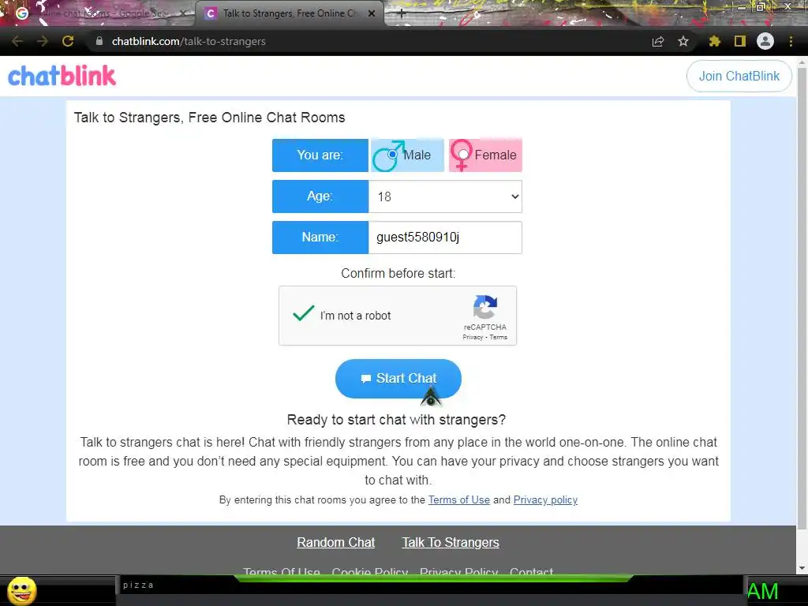Click the Confirm before start text

398,273
